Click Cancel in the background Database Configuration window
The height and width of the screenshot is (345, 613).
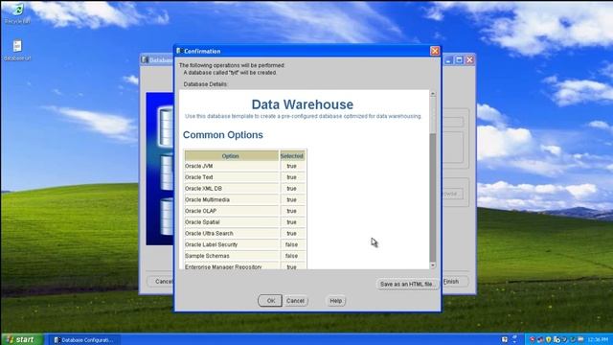[x=162, y=282]
